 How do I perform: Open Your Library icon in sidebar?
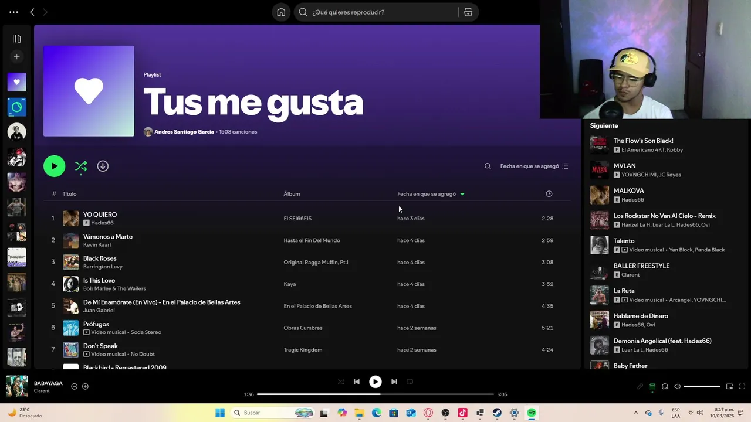(16, 39)
